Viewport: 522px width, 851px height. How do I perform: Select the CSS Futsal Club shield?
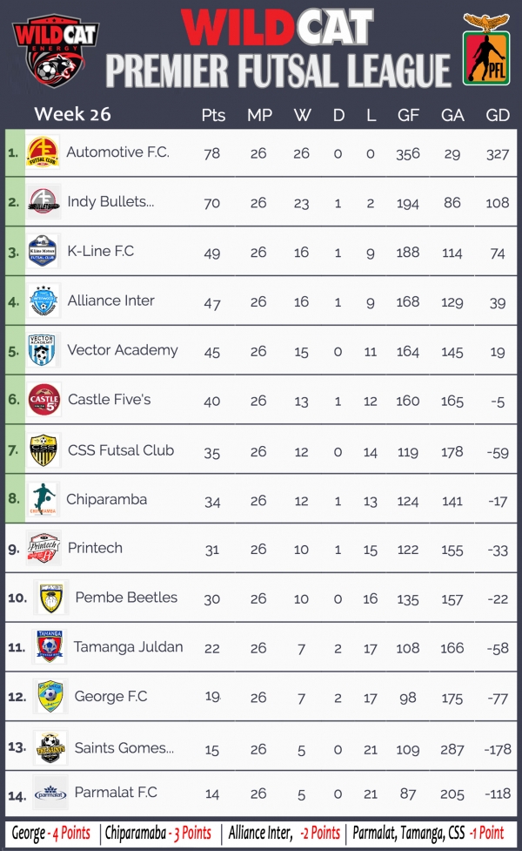tap(43, 449)
